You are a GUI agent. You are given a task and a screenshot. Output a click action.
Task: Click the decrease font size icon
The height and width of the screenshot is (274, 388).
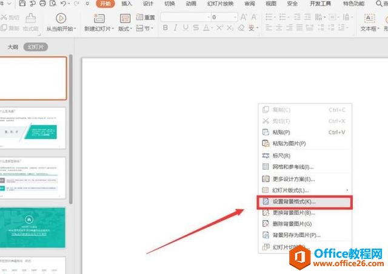click(254, 17)
